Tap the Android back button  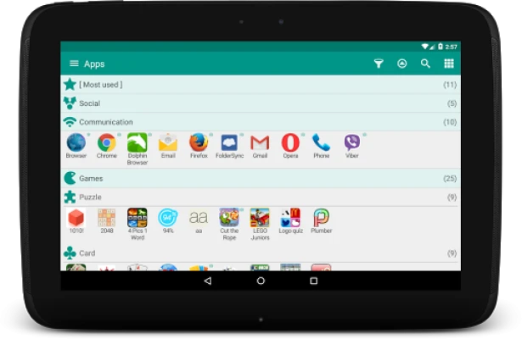coord(208,281)
